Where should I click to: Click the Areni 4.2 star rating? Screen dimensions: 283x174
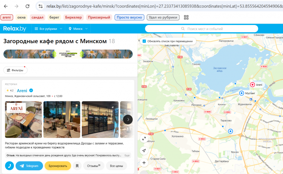coord(10,90)
